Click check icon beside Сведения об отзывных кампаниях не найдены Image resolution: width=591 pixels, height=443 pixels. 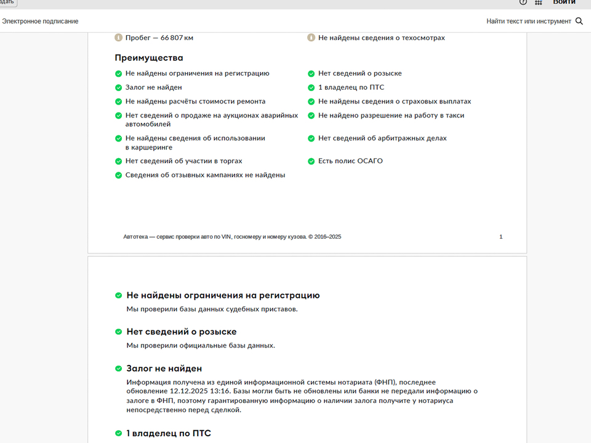[119, 175]
